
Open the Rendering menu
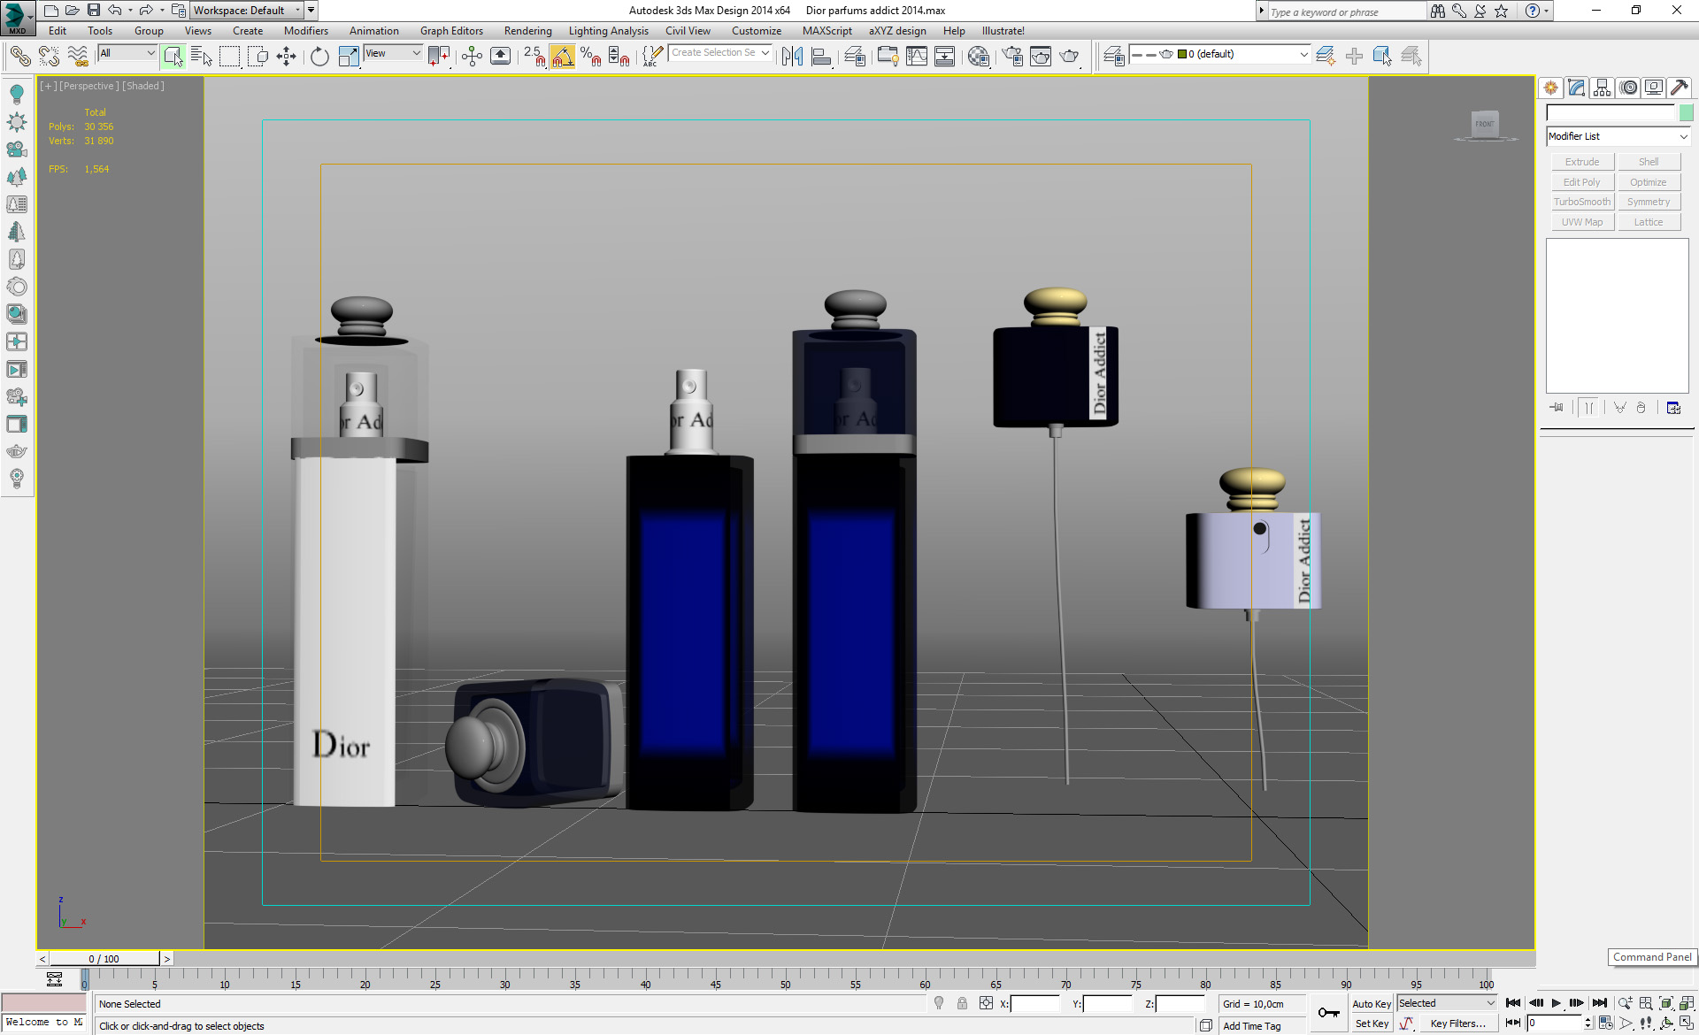[x=527, y=31]
